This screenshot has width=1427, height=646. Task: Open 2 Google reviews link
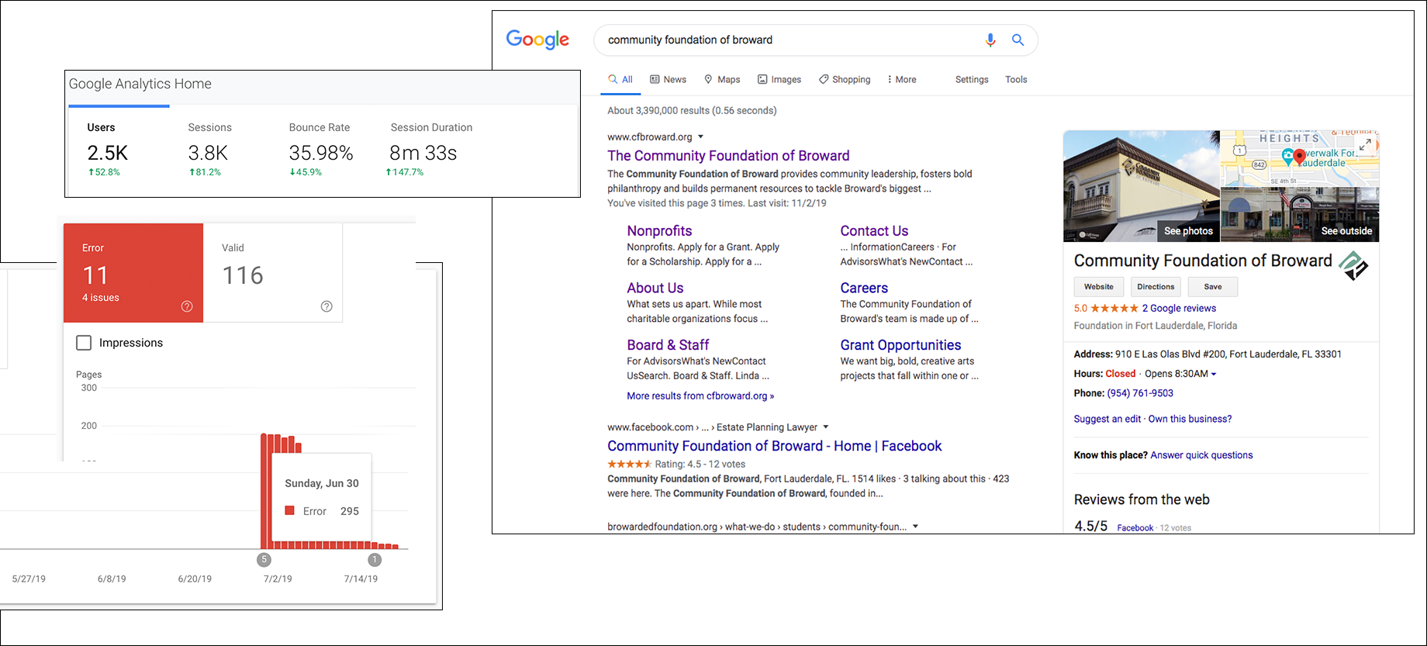pos(1179,309)
